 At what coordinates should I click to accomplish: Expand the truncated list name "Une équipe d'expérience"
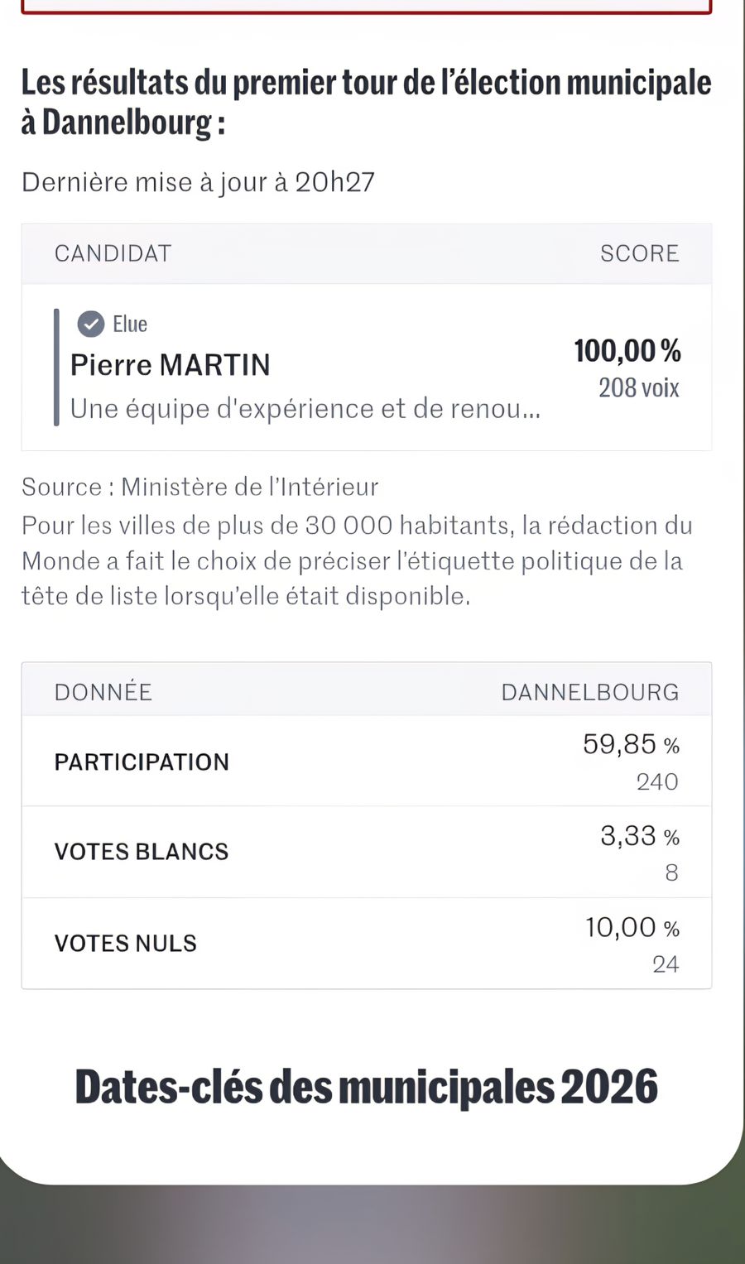[x=305, y=409]
